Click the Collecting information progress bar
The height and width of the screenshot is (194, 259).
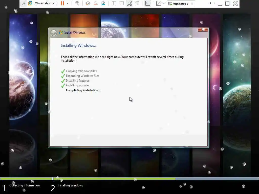[x=26, y=179]
